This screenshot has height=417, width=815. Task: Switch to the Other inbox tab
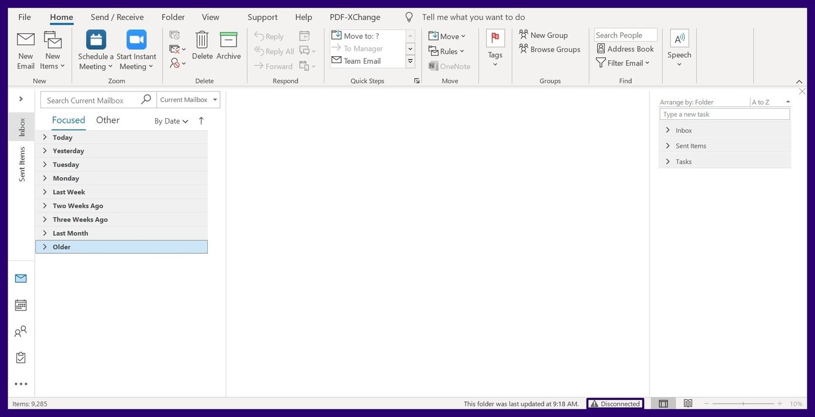(108, 120)
